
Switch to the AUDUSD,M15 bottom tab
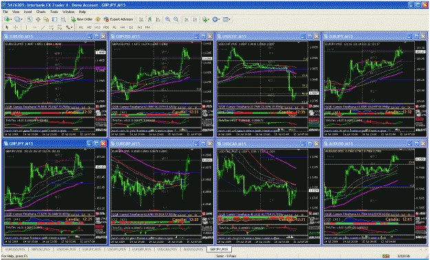[x=193, y=249]
